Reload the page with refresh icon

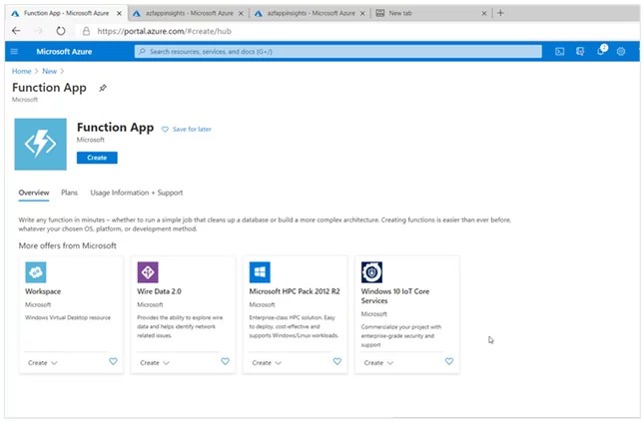click(x=61, y=31)
